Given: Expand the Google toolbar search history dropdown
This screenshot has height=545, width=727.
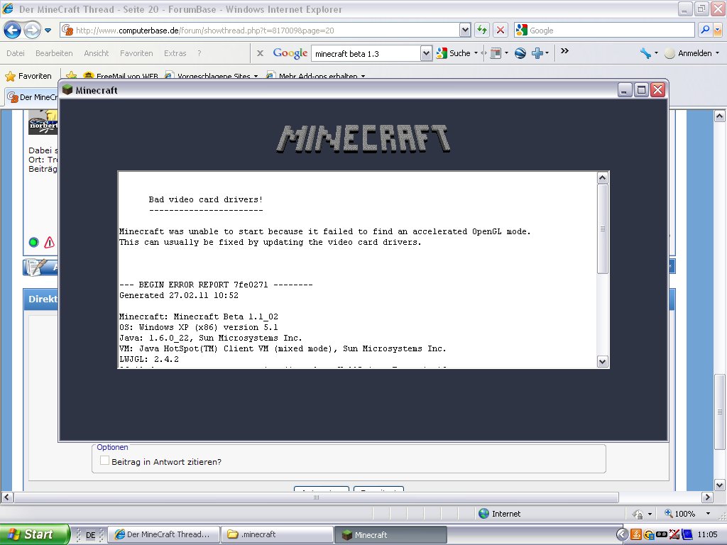Looking at the screenshot, I should click(x=427, y=54).
